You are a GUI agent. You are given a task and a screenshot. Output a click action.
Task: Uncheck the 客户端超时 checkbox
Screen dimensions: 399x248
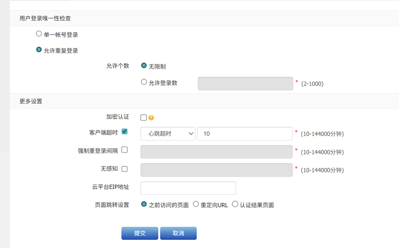pos(125,131)
